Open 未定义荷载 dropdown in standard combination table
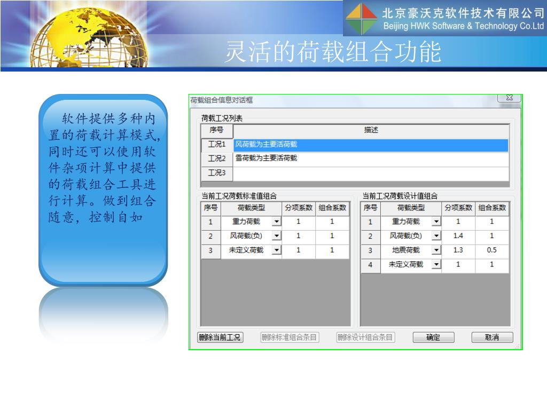 tap(277, 250)
